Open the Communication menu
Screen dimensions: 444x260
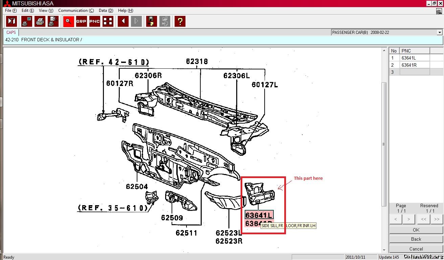[x=76, y=10]
